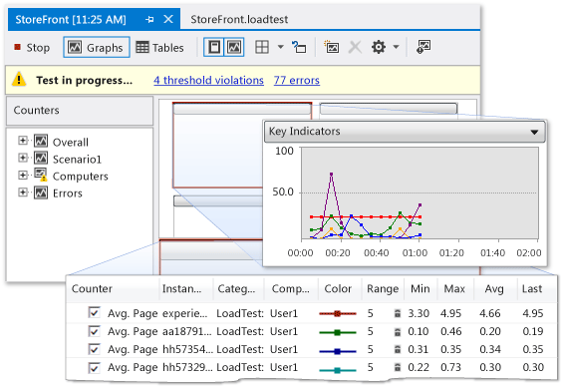The image size is (562, 387).
Task: Open the Key Indicators graph dropdown
Action: pos(534,132)
